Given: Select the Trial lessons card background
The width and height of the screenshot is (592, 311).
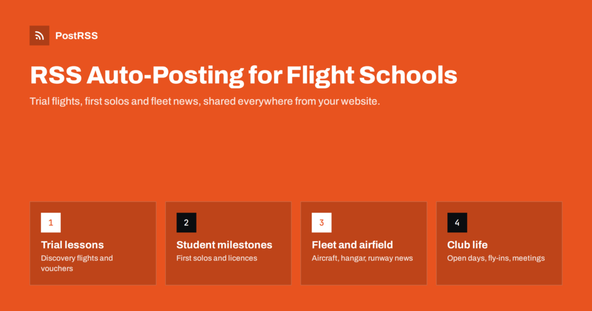Looking at the screenshot, I should click(x=93, y=243).
